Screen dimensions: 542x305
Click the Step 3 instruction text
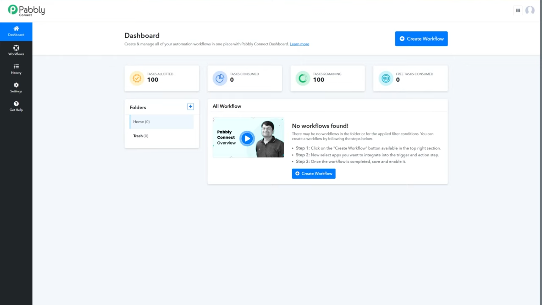coord(351,162)
